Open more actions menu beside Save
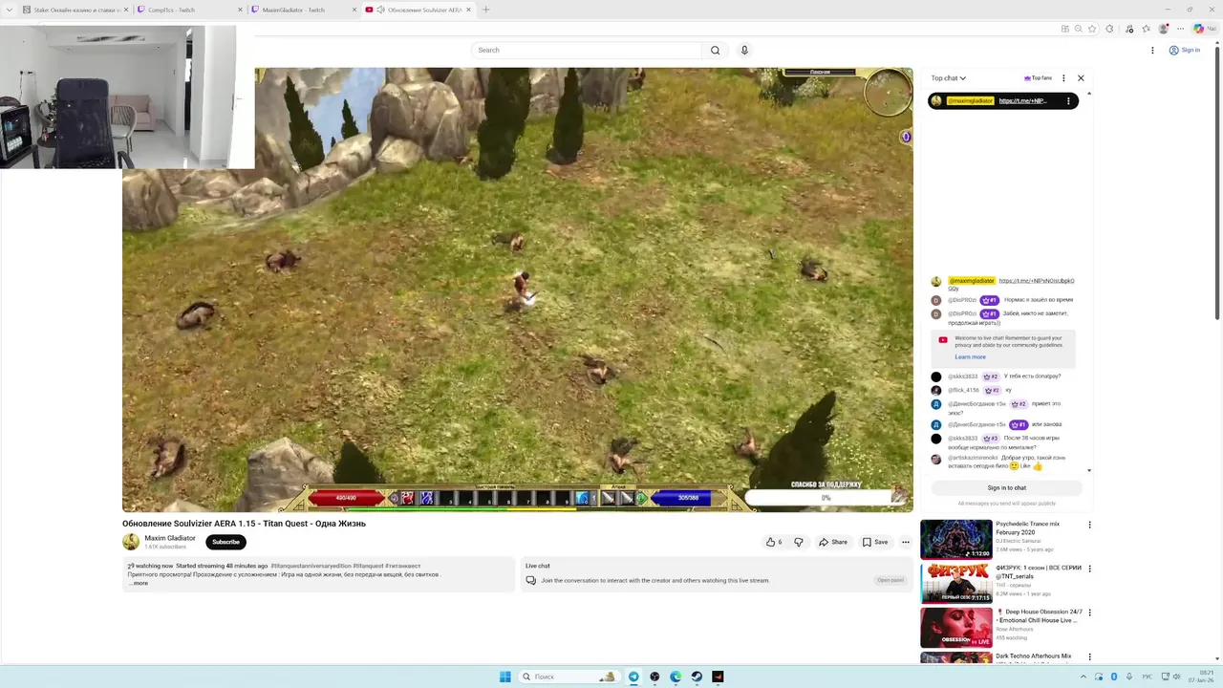Image resolution: width=1223 pixels, height=688 pixels. pos(906,542)
